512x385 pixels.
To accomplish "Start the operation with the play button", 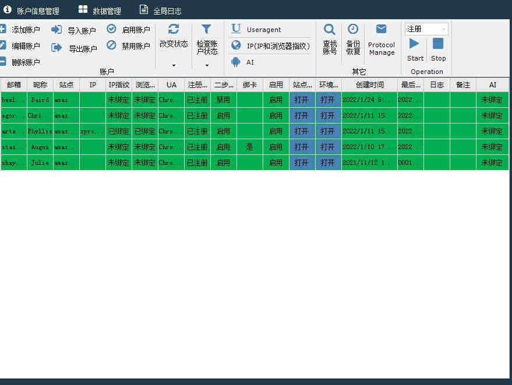I will [414, 44].
